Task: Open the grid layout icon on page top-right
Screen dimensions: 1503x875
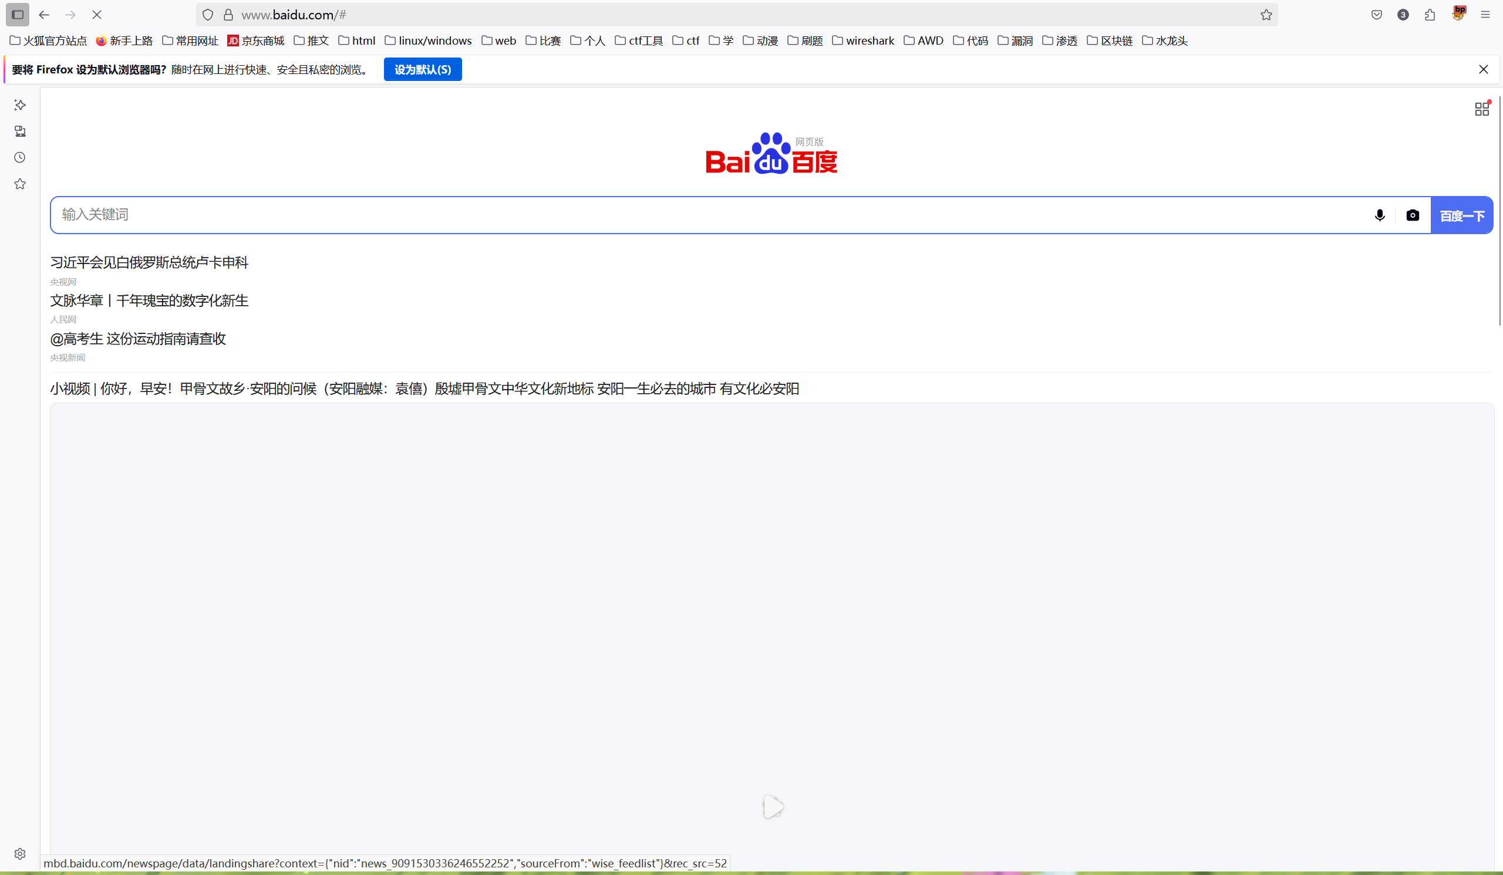Action: (1481, 109)
